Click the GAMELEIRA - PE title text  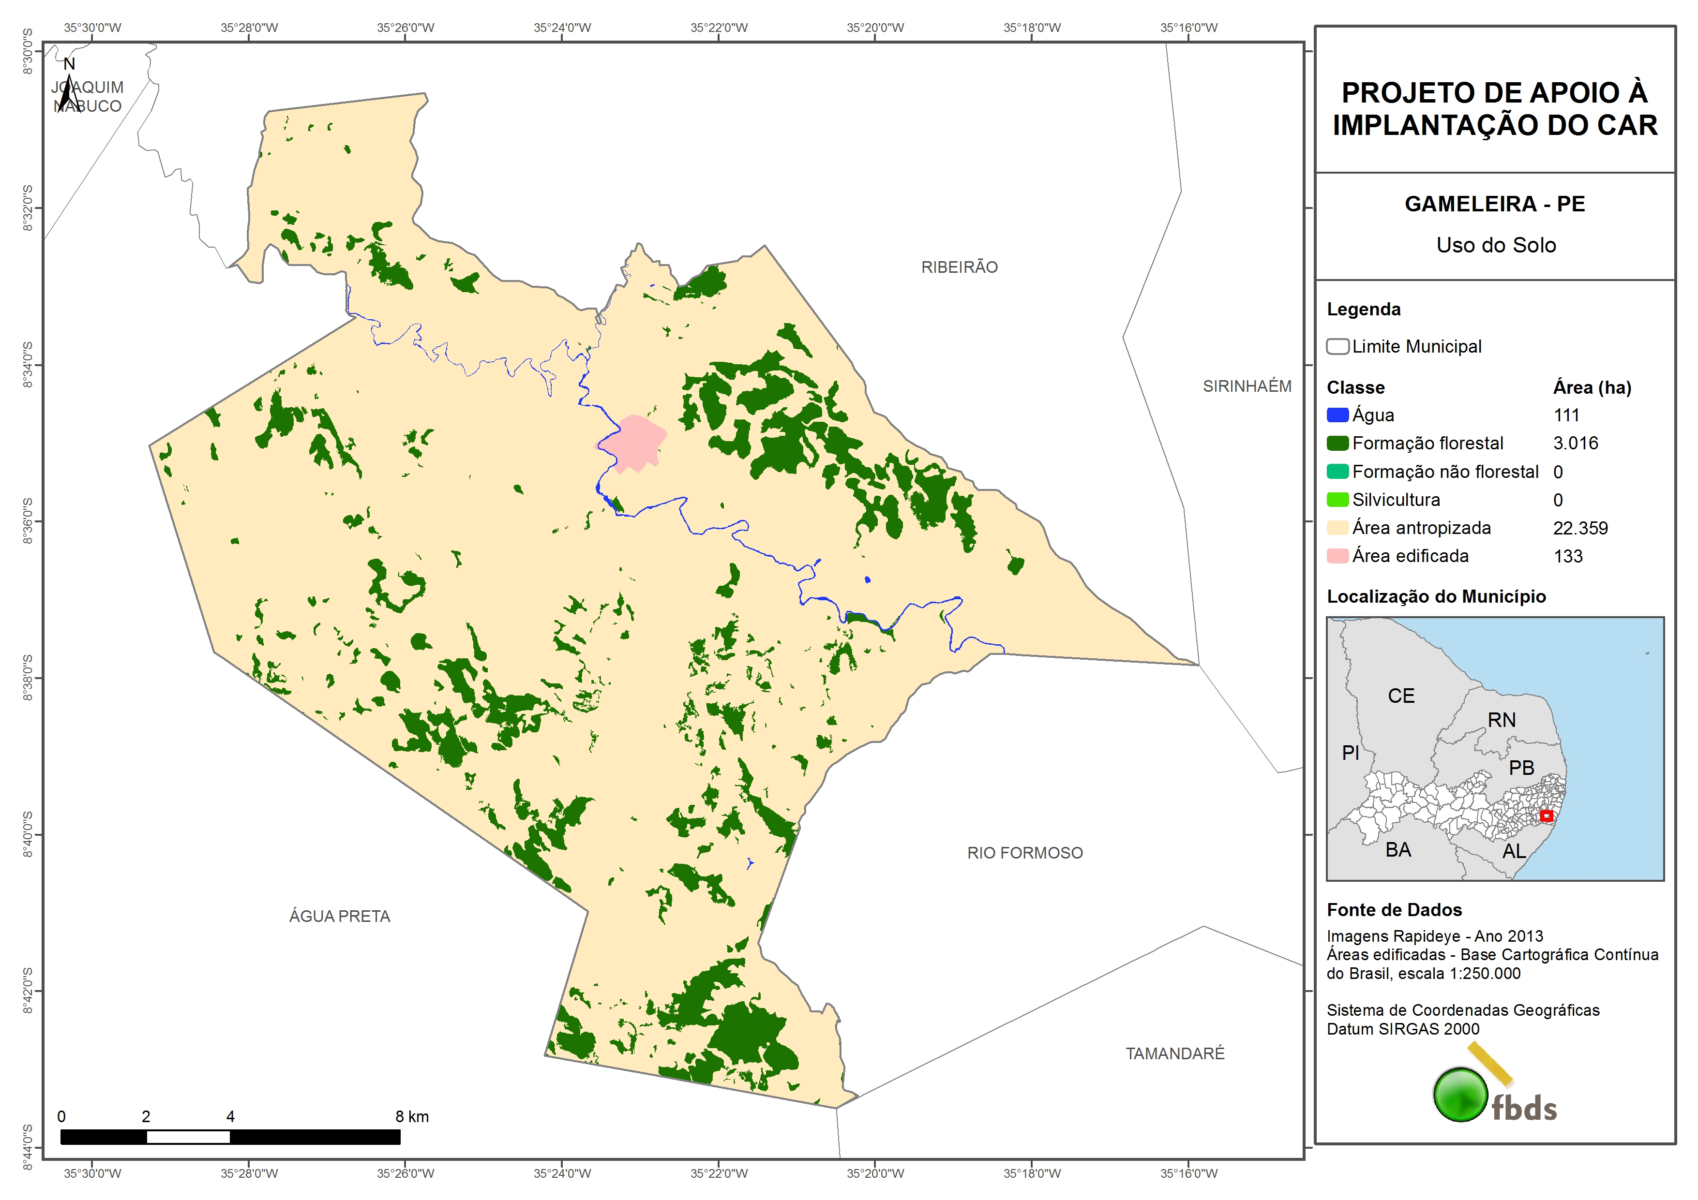1495,204
